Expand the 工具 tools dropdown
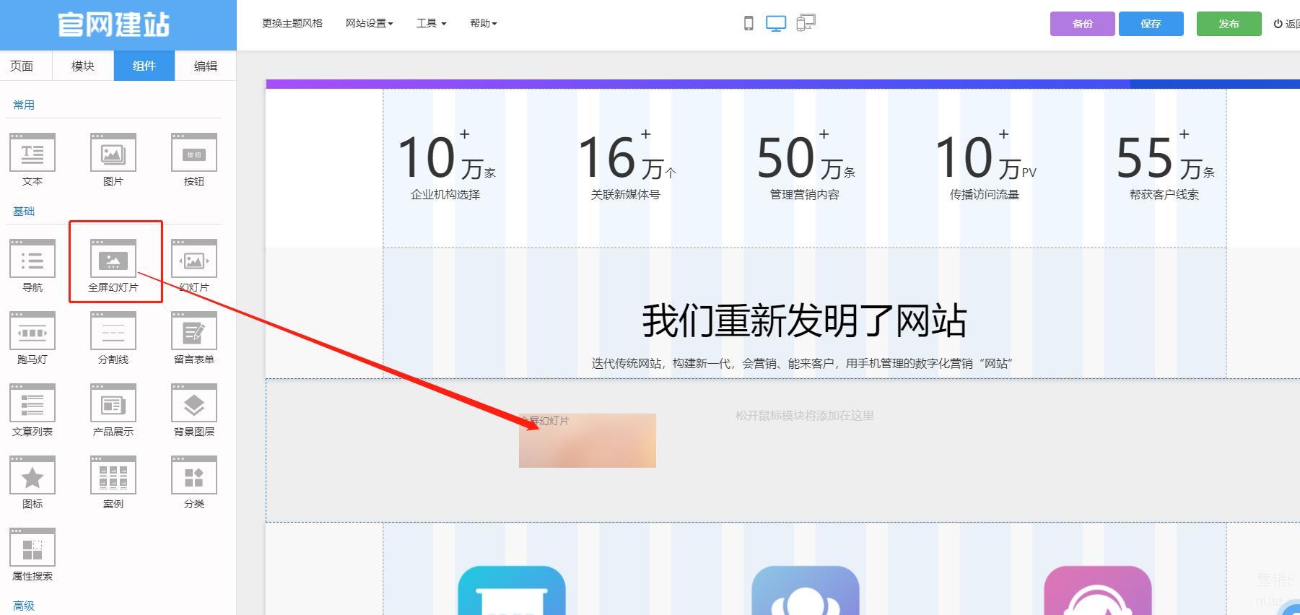 [431, 23]
